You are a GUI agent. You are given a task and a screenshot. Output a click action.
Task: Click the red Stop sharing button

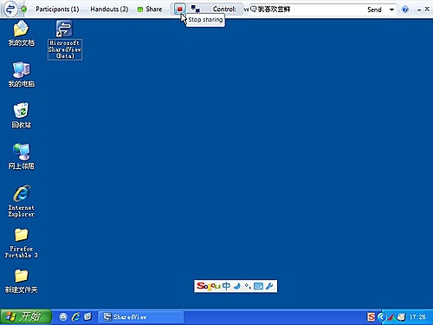pyautogui.click(x=180, y=10)
